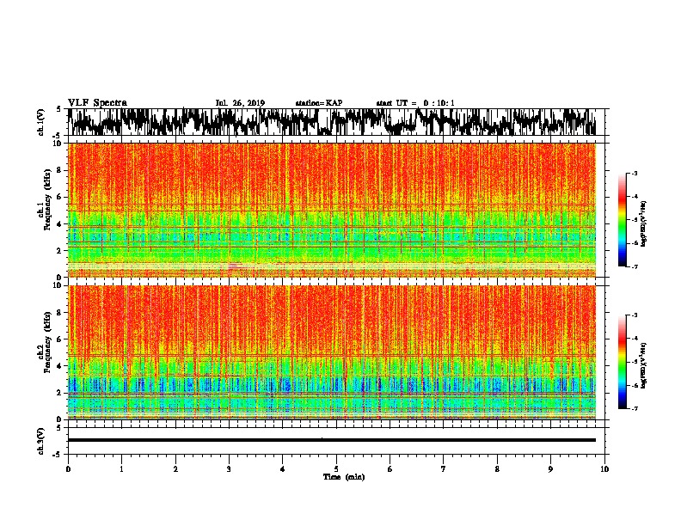The image size is (681, 526).
Task: Click the "5" voltage tick of the ch.1(V) panel
Action: click(x=59, y=109)
